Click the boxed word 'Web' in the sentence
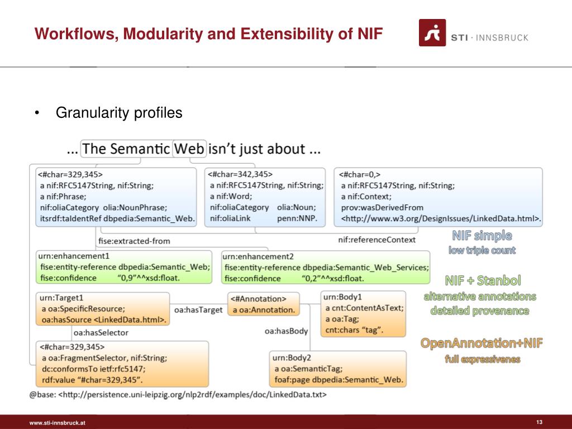Image resolution: width=572 pixels, height=429 pixels. tap(189, 149)
